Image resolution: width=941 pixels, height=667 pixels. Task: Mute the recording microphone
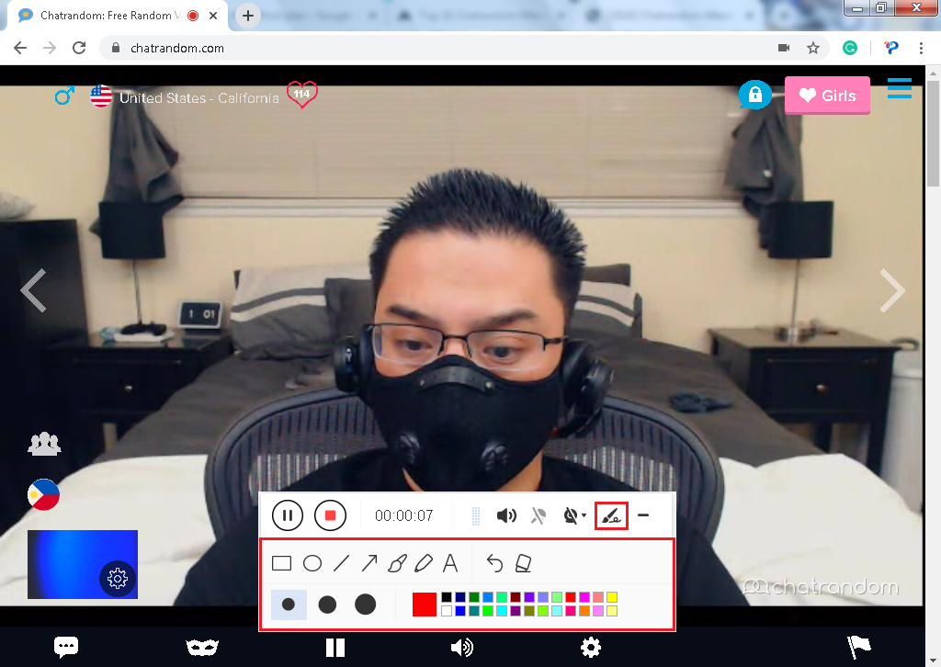point(538,515)
